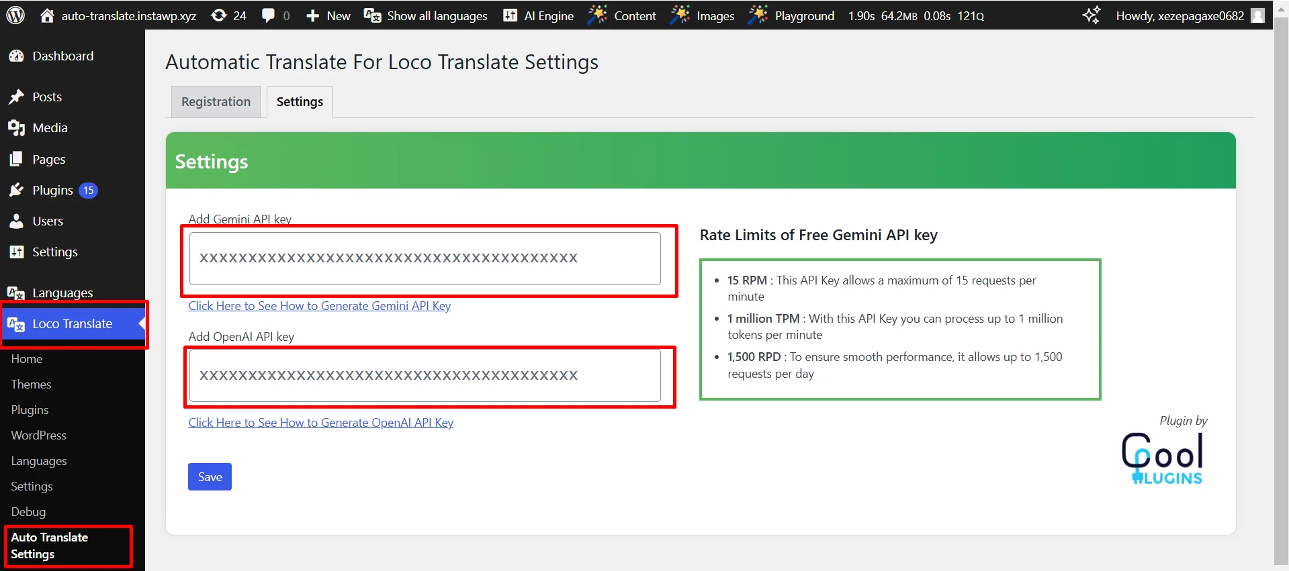This screenshot has height=571, width=1289.
Task: Click Howdy, xezepagaxe0682 account menu
Action: coord(1180,15)
